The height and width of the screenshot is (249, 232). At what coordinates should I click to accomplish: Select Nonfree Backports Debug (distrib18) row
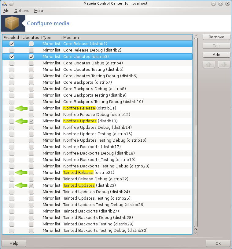[x=97, y=153]
